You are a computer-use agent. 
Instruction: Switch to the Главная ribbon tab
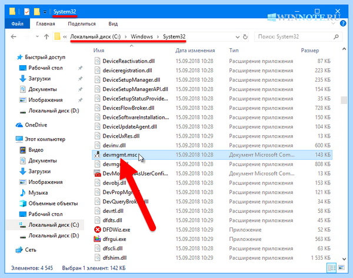click(x=45, y=24)
